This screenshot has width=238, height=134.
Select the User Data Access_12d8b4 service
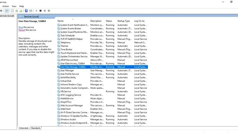click(102, 63)
